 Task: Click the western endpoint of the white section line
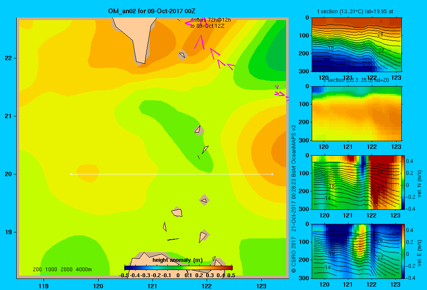pos(71,174)
